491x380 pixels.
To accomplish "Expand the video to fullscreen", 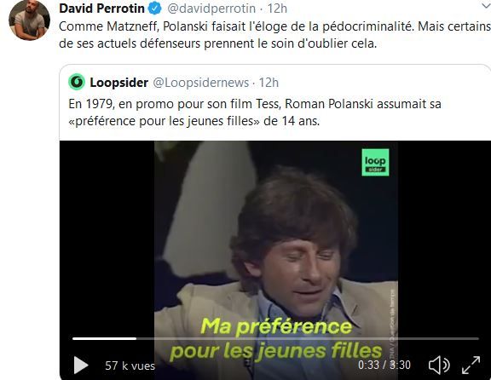I will click(471, 365).
